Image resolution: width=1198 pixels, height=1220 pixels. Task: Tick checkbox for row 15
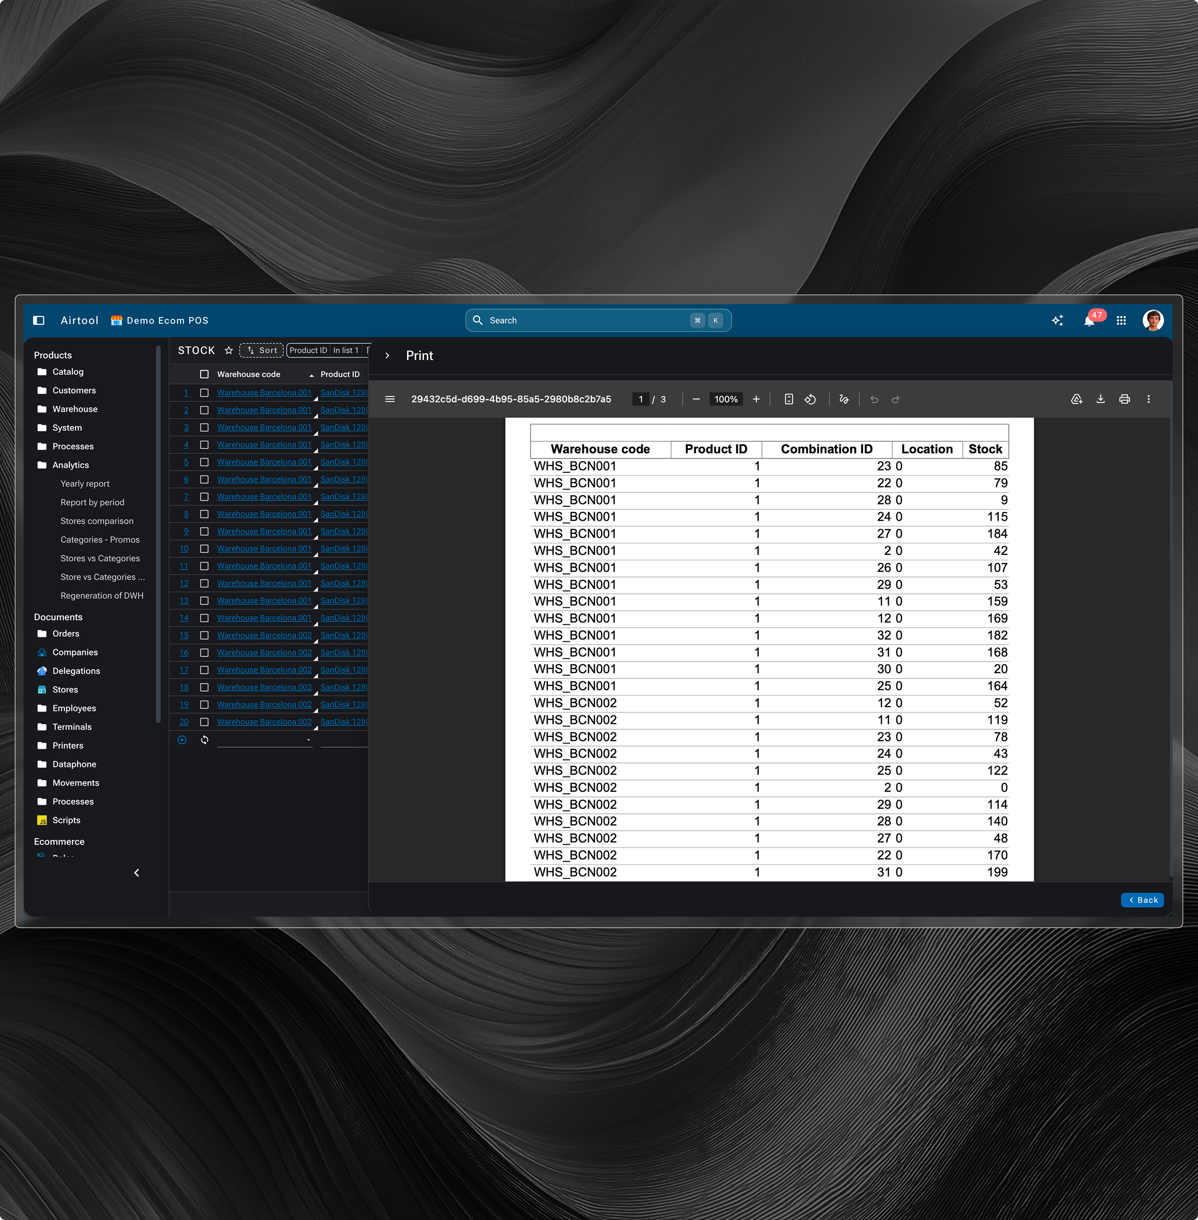204,635
